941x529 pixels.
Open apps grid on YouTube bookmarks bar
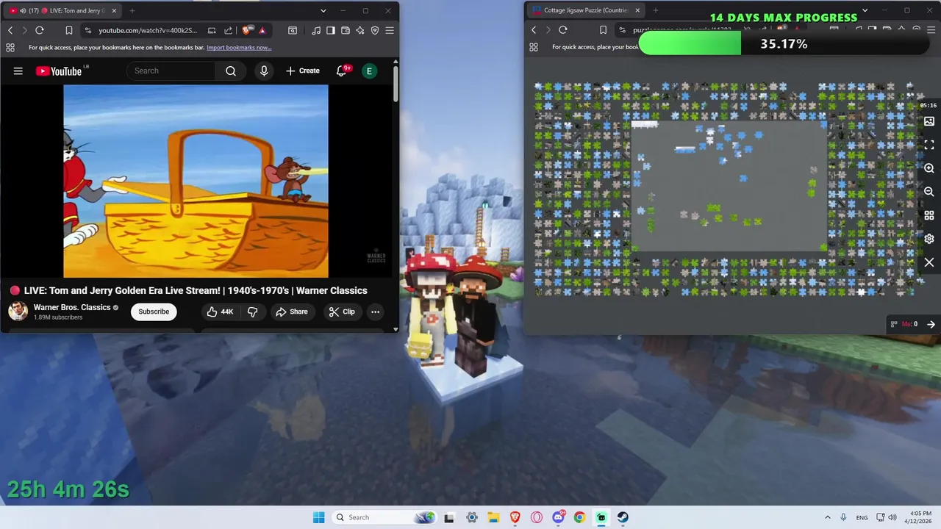[10, 47]
